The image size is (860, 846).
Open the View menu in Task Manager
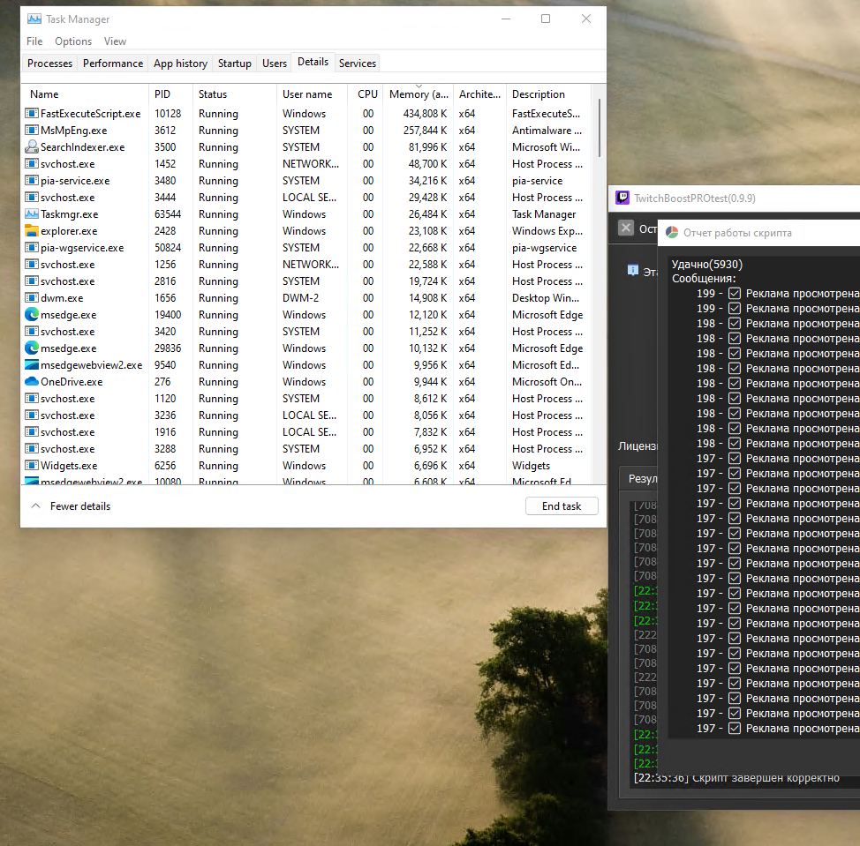(x=115, y=41)
